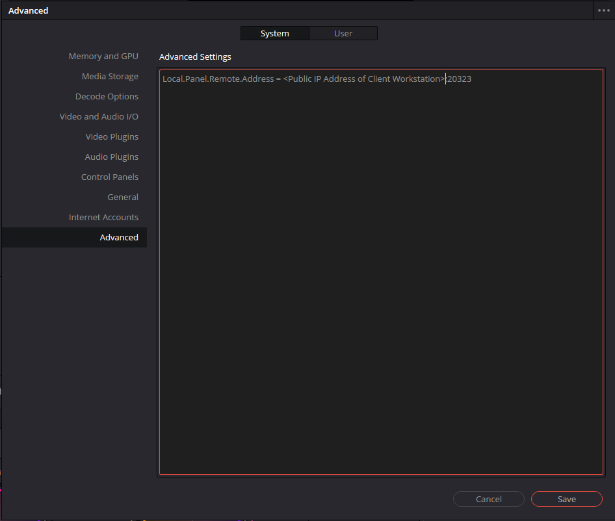Open Video Plugins section
Viewport: 615px width, 521px height.
click(112, 136)
